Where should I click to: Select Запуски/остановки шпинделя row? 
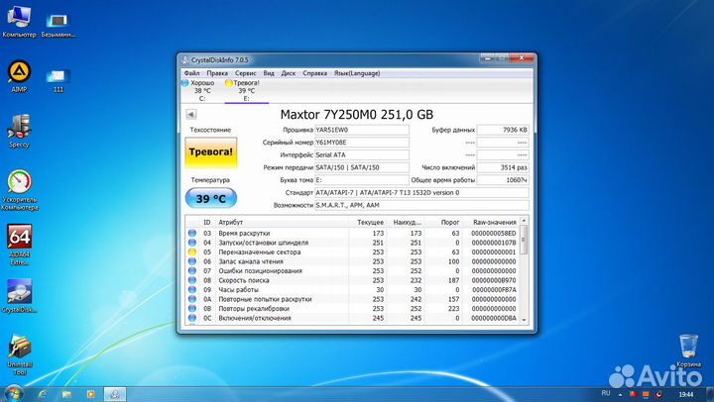point(352,243)
